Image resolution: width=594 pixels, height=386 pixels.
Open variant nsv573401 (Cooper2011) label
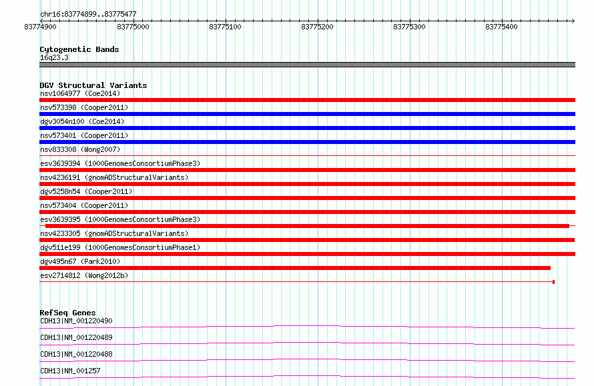pos(84,135)
